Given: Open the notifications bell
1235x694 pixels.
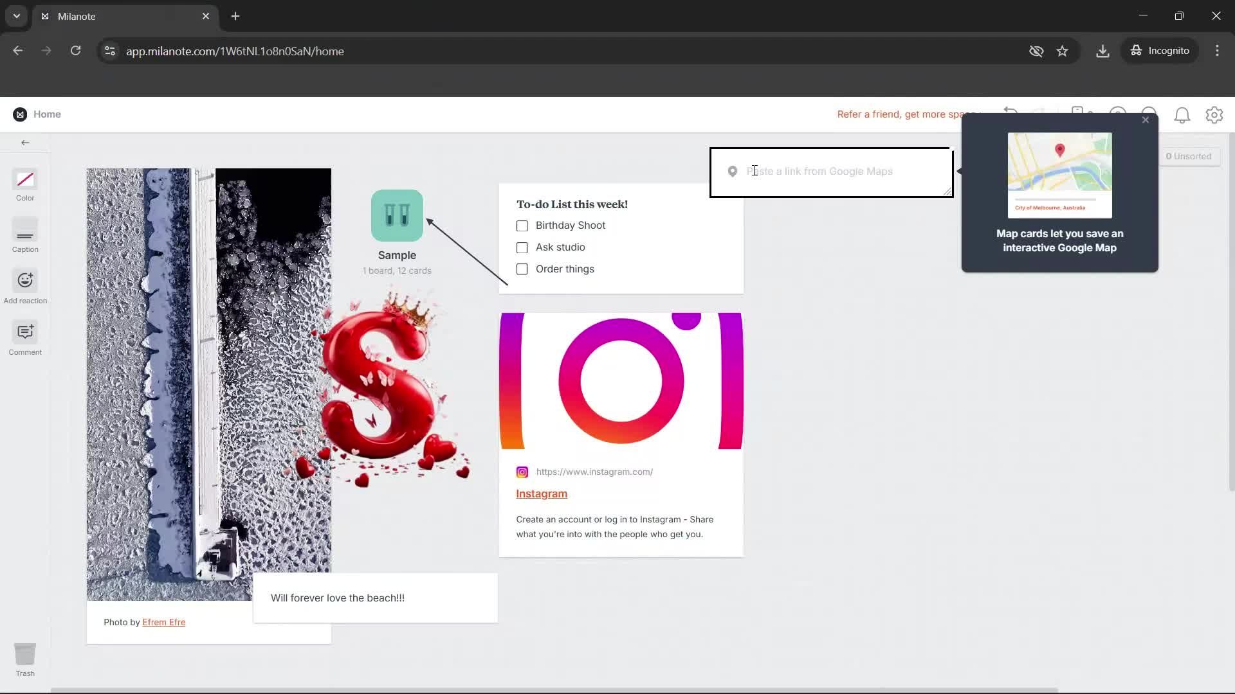Looking at the screenshot, I should pyautogui.click(x=1182, y=115).
